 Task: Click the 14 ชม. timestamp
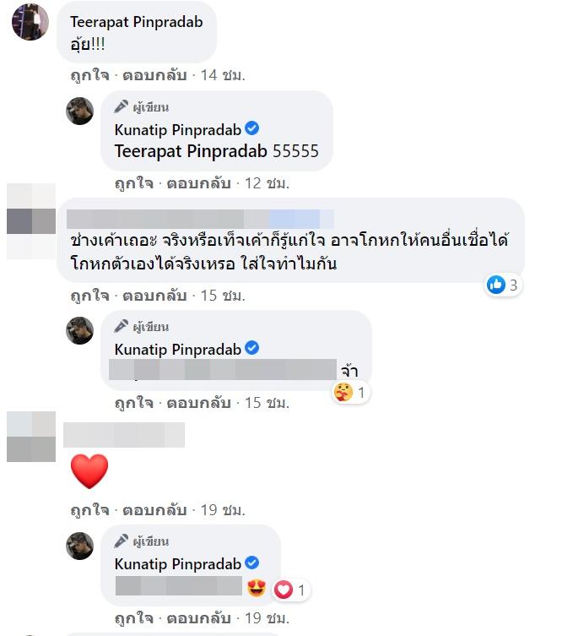(x=223, y=75)
